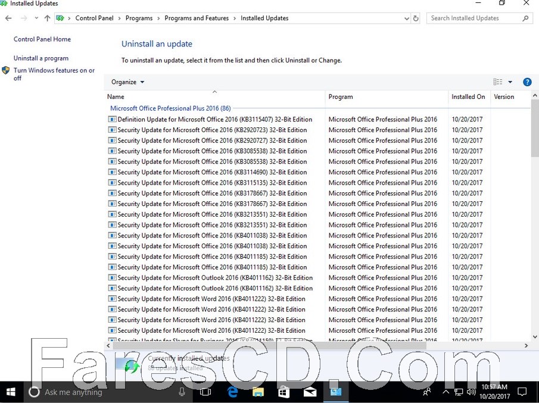Click the horizontal scrollbar left arrow
539x403 pixels.
(x=108, y=346)
